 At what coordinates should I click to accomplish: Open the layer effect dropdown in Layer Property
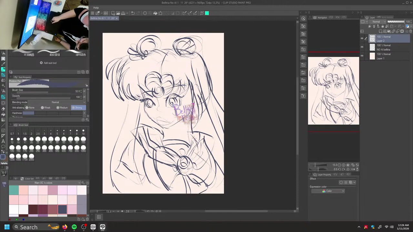354,182
